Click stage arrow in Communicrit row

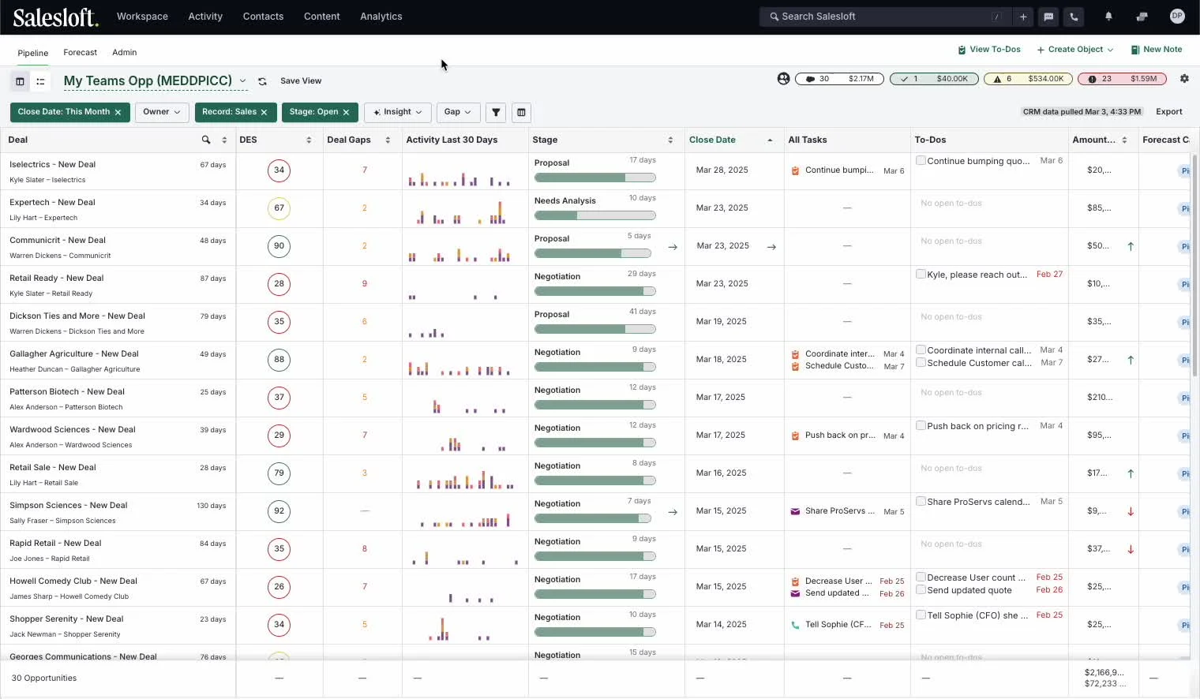click(x=673, y=247)
